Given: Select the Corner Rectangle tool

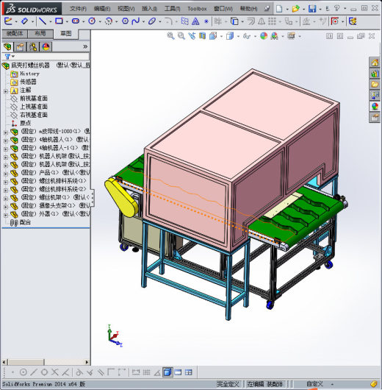Looking at the screenshot, I should coord(59,21).
